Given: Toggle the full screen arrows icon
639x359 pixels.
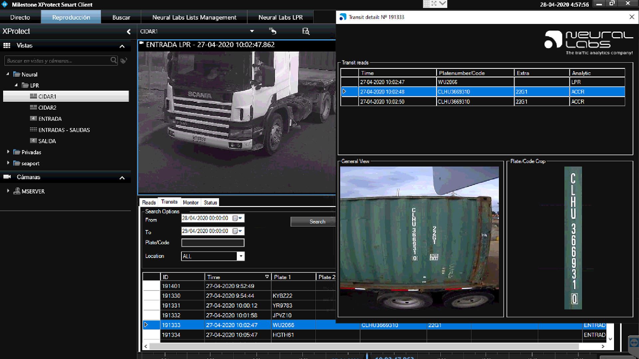Looking at the screenshot, I should click(x=434, y=4).
